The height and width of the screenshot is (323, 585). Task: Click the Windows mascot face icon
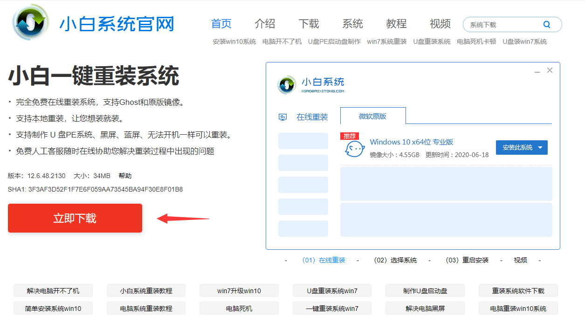click(354, 149)
